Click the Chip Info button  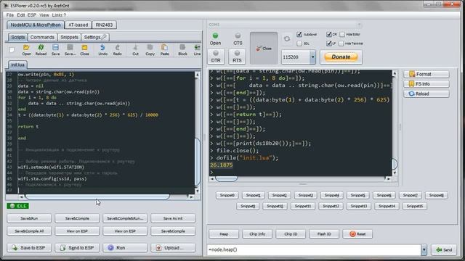click(x=257, y=233)
